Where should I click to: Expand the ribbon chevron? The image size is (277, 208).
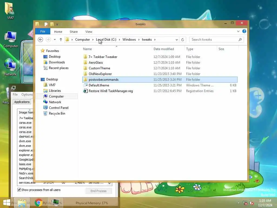pyautogui.click(x=238, y=31)
